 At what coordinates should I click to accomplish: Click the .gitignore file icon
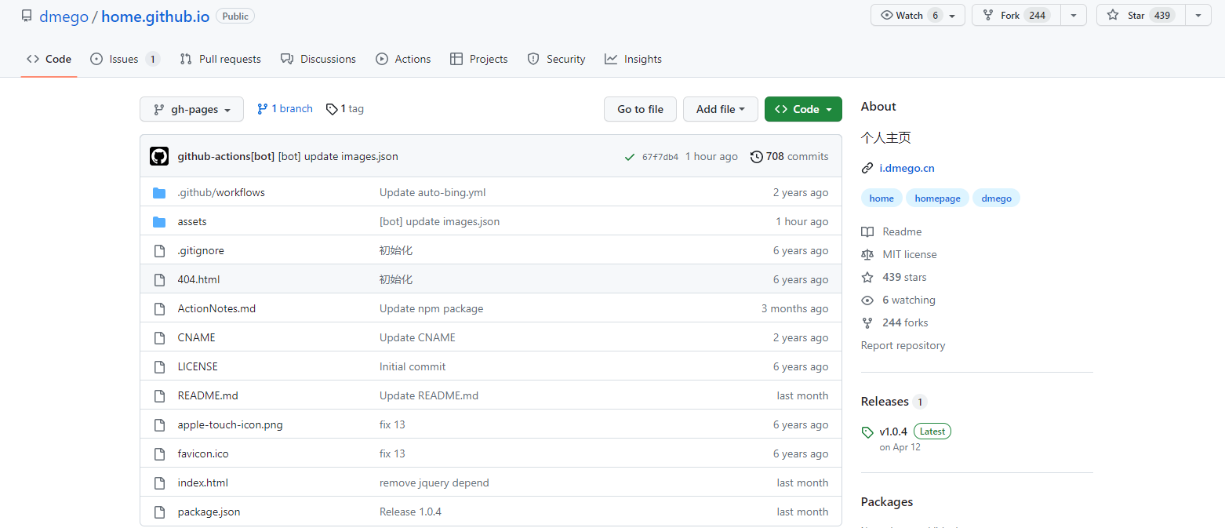pos(159,251)
